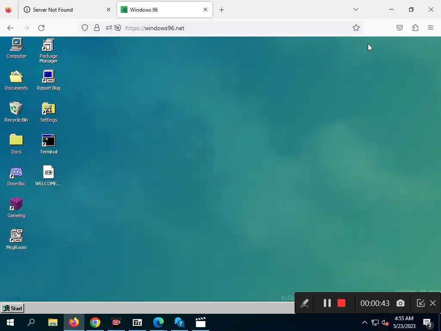Open the screen recorder taskbar app
Viewport: 441px width, 331px height.
point(116,322)
